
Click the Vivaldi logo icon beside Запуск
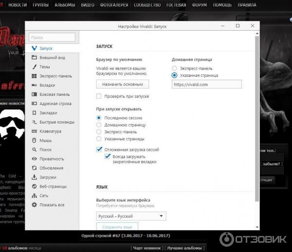pyautogui.click(x=34, y=48)
